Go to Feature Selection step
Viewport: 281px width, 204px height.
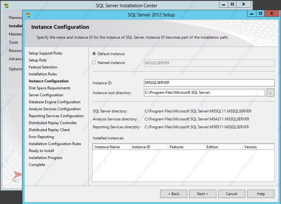43,67
